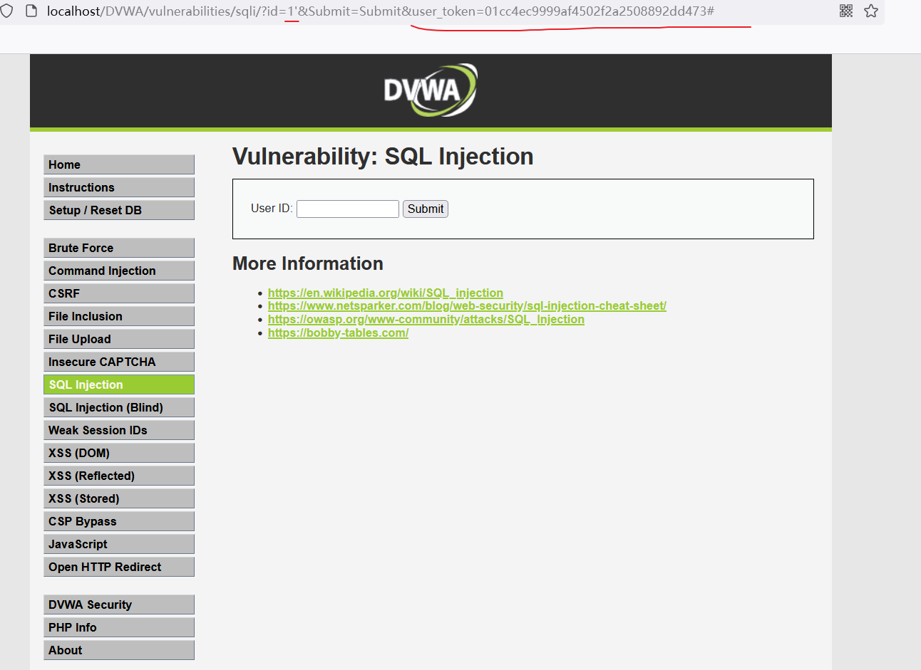Select XSS (Reflected) in the sidebar
Viewport: 921px width, 670px height.
119,476
